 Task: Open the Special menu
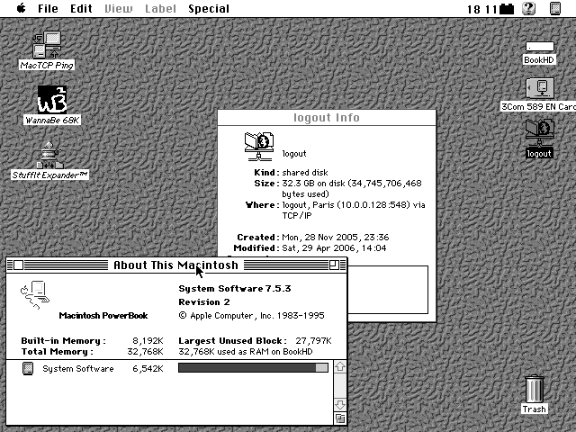click(x=208, y=9)
